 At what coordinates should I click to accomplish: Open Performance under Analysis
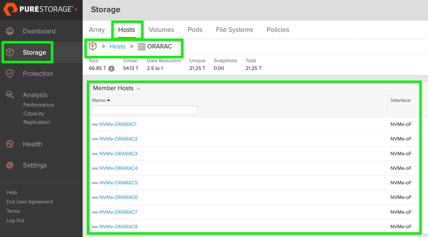pyautogui.click(x=39, y=105)
